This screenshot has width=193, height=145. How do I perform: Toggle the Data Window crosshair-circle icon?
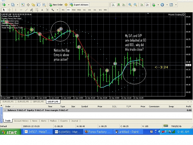pos(28,5)
